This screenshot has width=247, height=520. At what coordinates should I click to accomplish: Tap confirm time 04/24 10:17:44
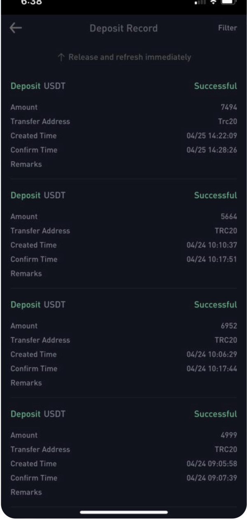212,369
